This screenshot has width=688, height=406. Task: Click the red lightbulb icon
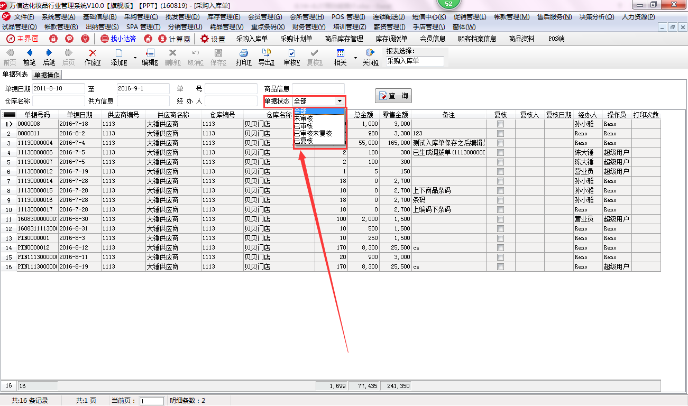coord(85,39)
